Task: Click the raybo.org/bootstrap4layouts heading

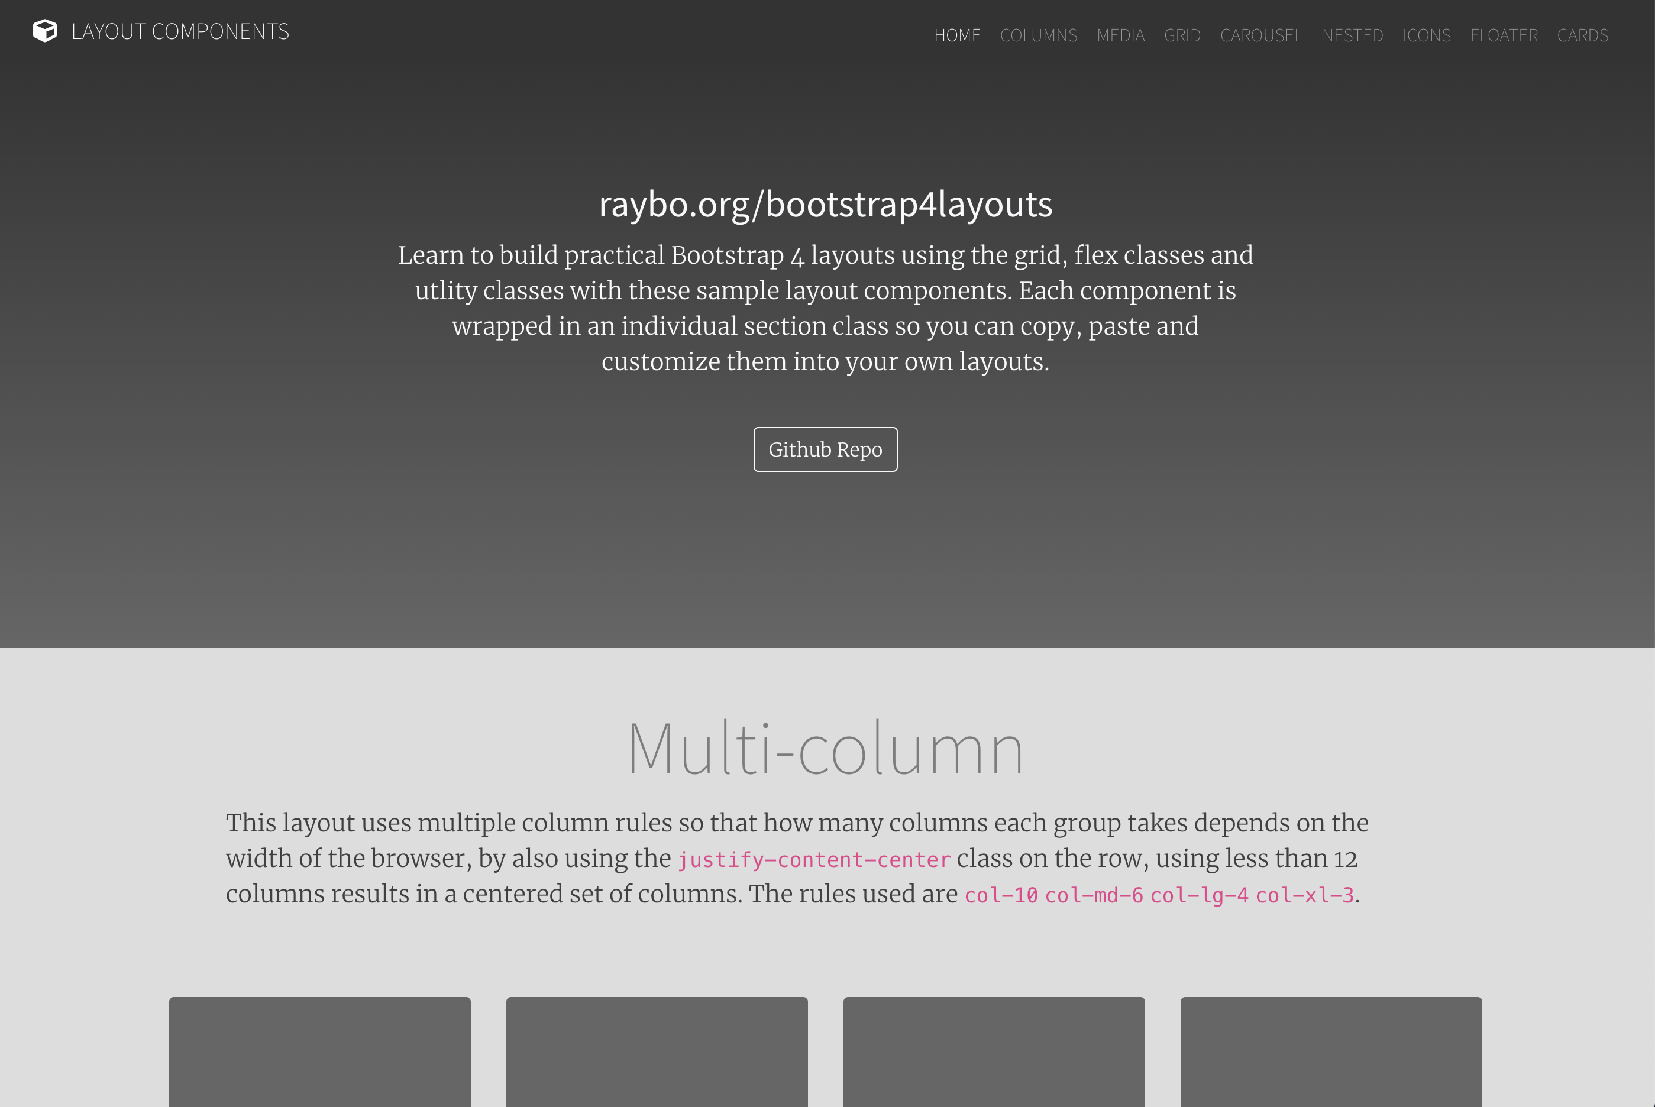Action: pos(825,204)
